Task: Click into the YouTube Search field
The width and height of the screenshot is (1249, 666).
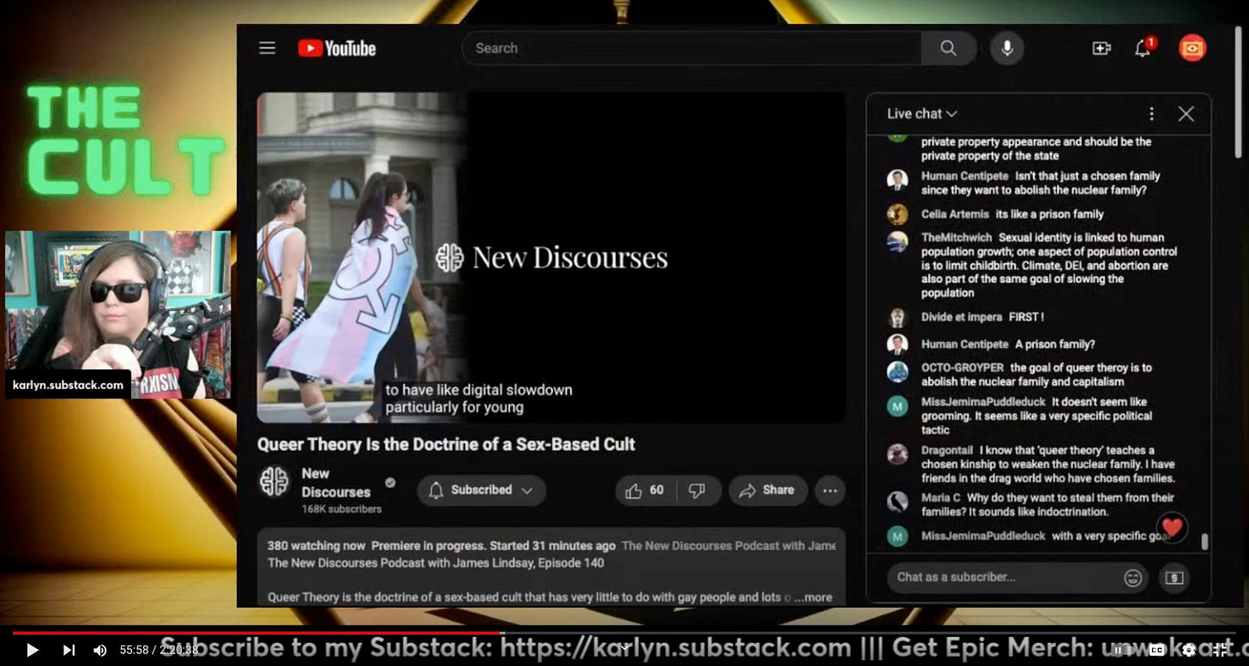Action: 691,48
